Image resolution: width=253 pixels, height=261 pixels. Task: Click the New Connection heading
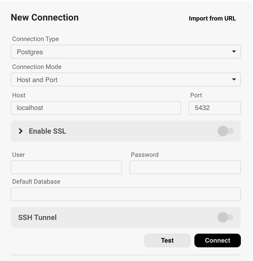(45, 17)
